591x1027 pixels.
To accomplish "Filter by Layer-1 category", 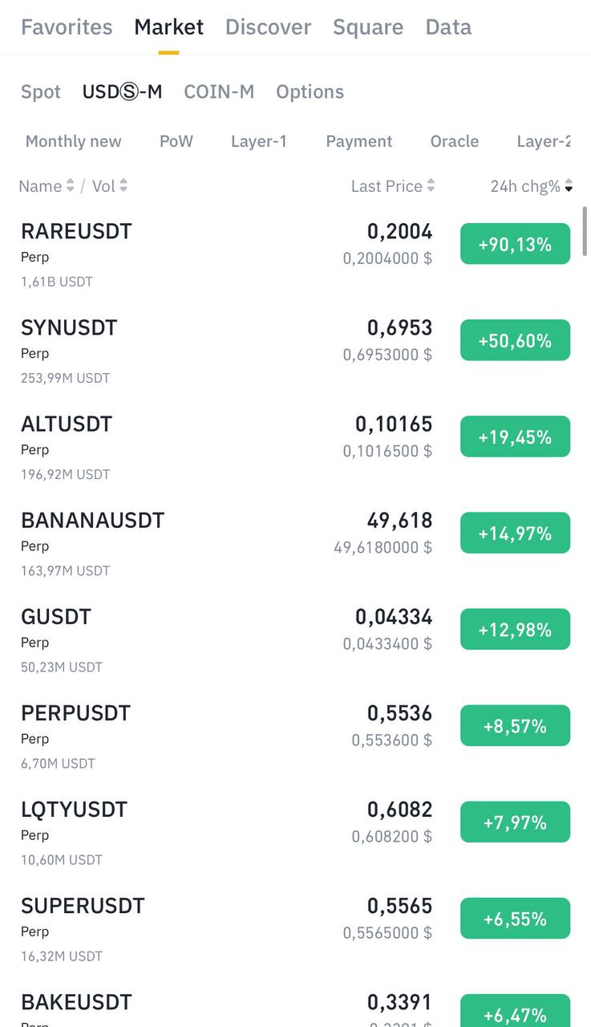I will pyautogui.click(x=259, y=142).
